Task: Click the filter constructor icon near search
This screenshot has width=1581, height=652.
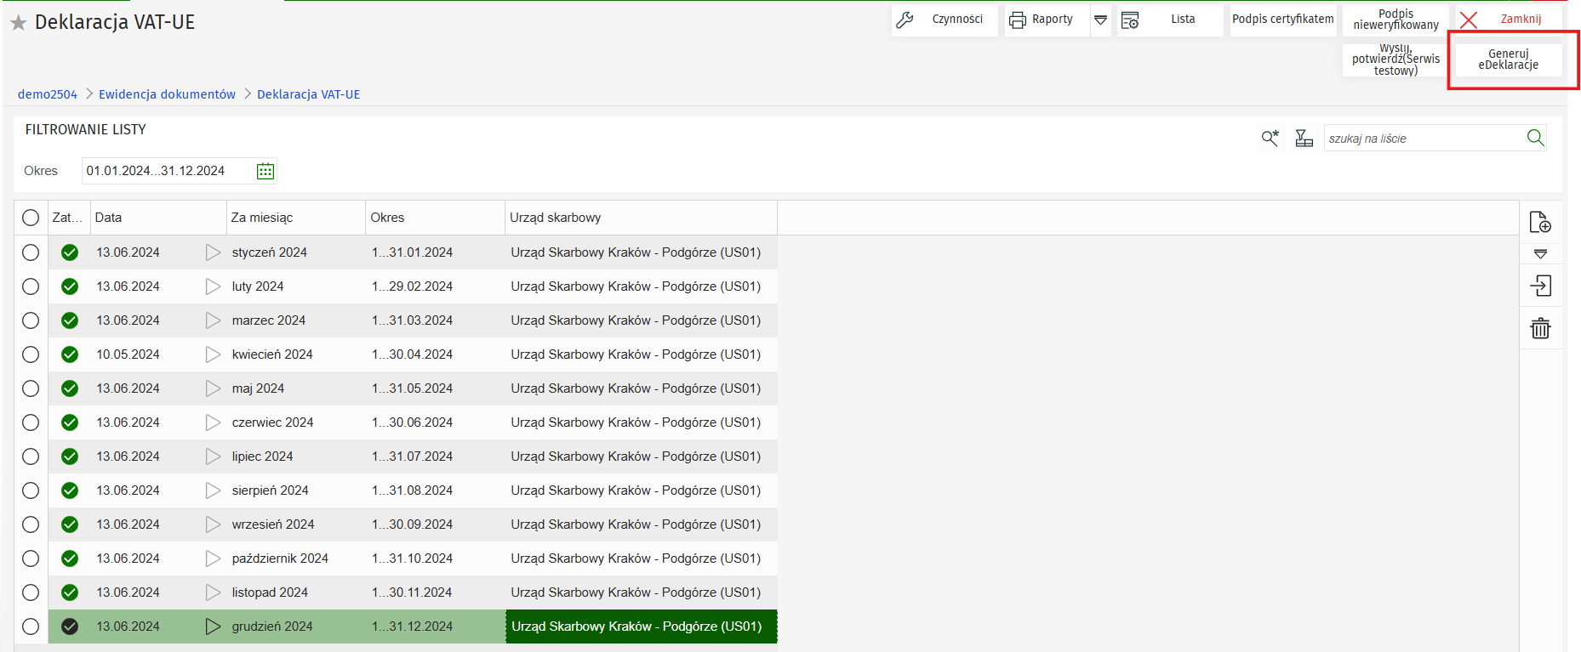Action: (x=1304, y=138)
